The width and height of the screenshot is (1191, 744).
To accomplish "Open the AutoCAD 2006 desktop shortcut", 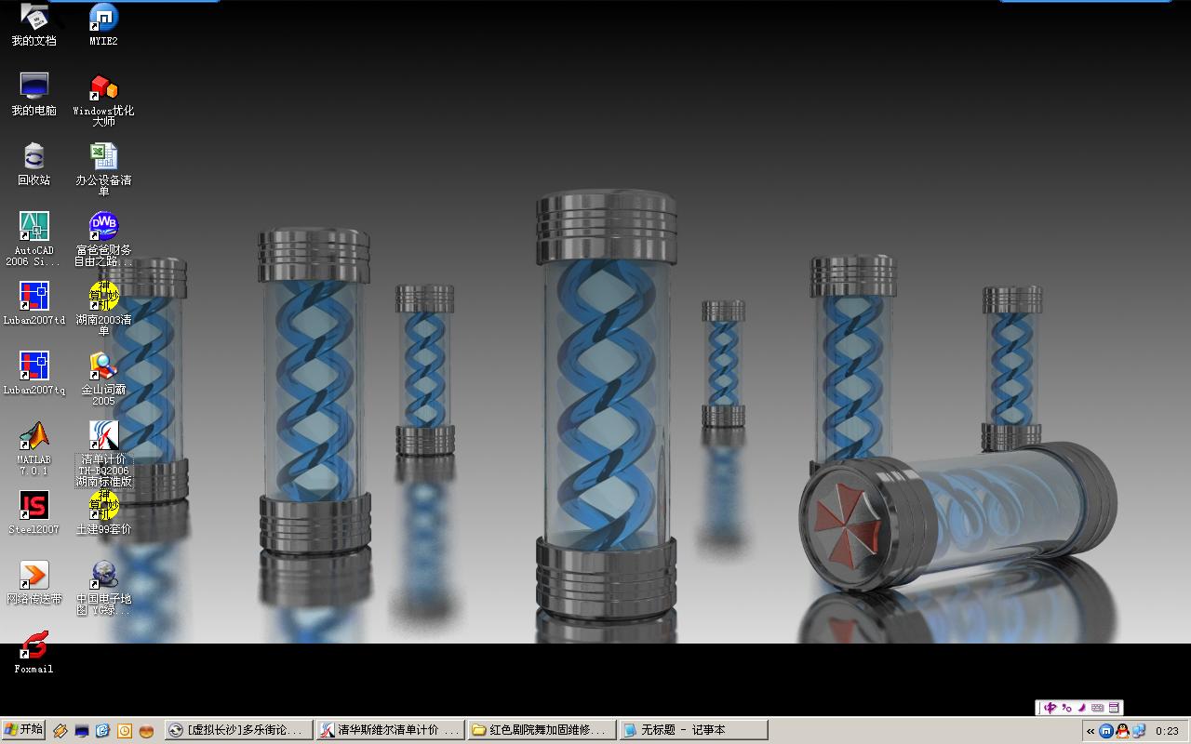I will tap(34, 227).
